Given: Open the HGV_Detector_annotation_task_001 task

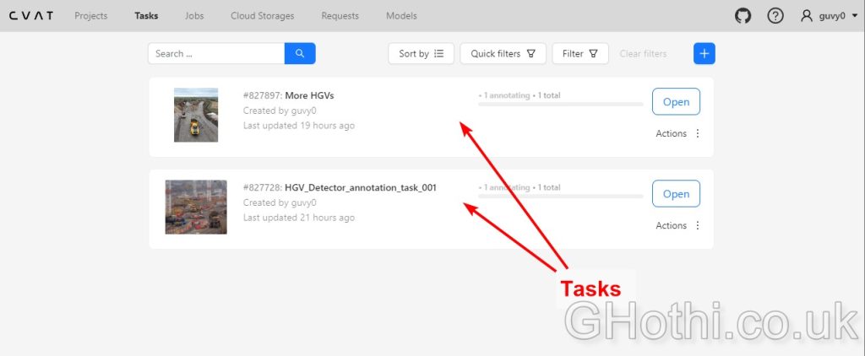Looking at the screenshot, I should (676, 194).
